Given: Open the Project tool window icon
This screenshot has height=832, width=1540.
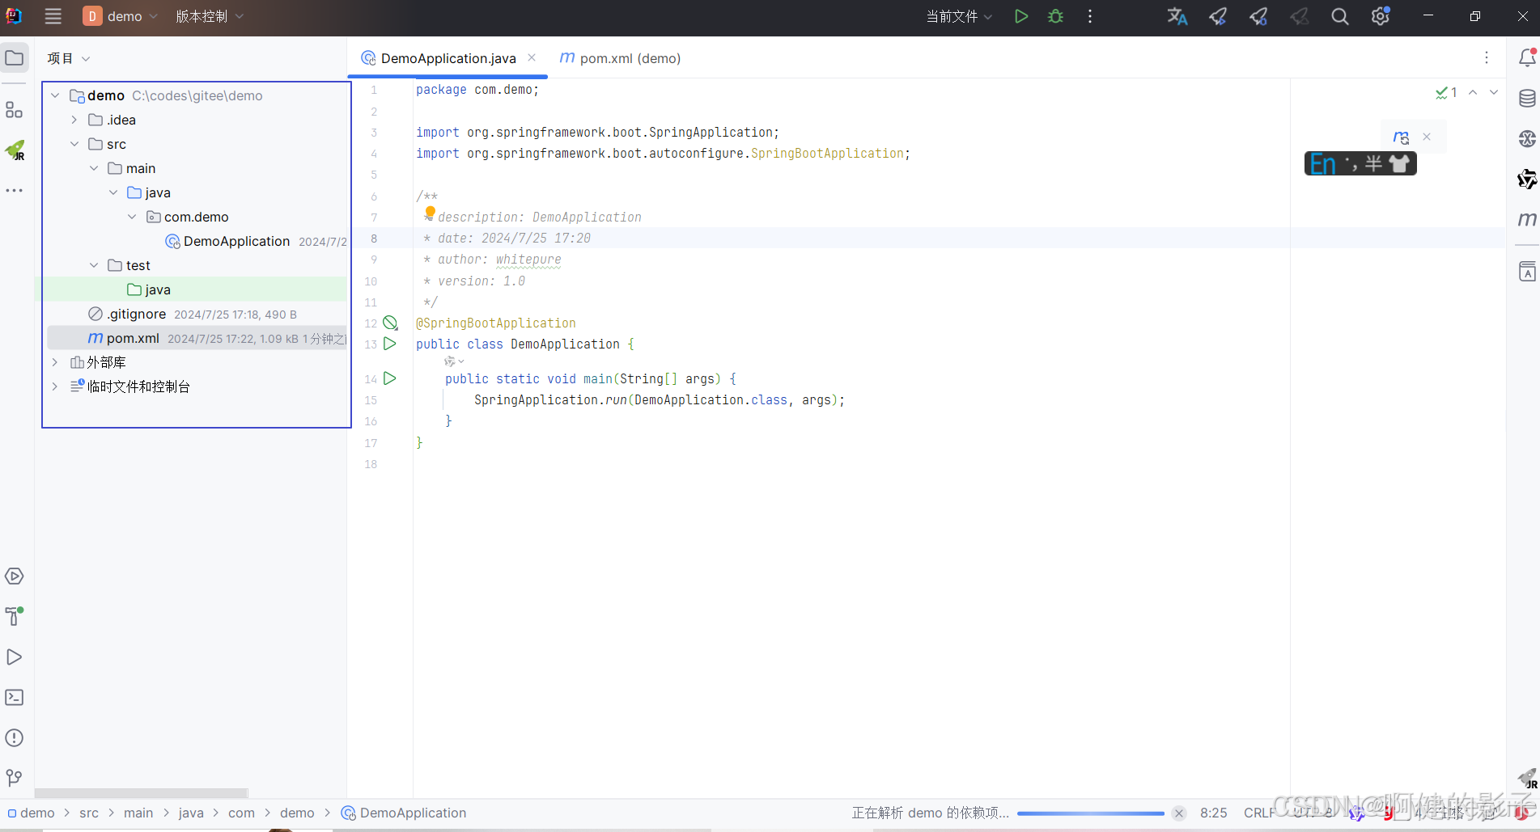Looking at the screenshot, I should point(15,58).
